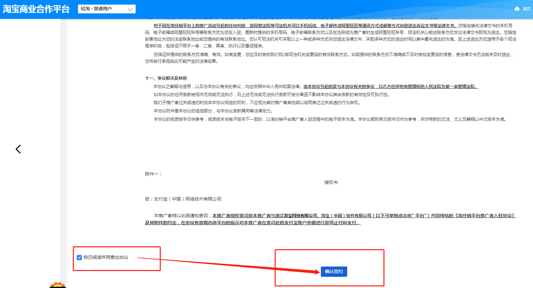Click the paragraph starting 本推广者特以此函通知贵司

coord(330,219)
